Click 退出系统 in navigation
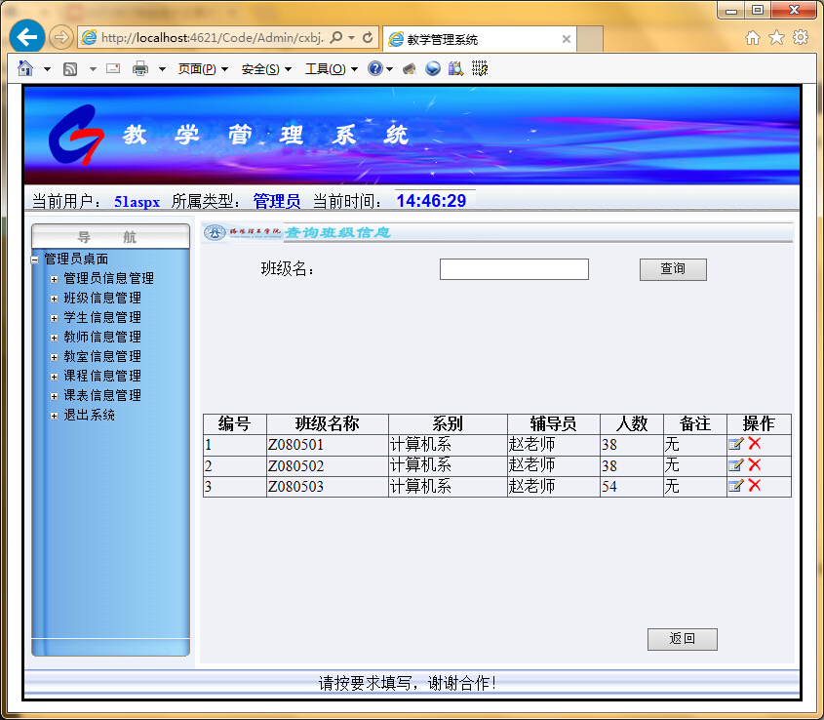The height and width of the screenshot is (720, 824). pyautogui.click(x=90, y=416)
